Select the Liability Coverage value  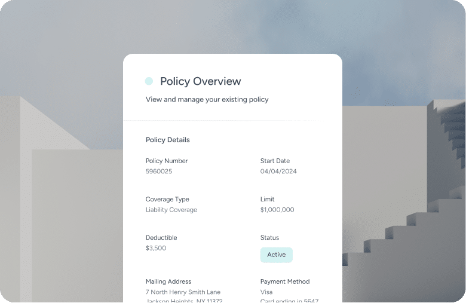pos(171,210)
